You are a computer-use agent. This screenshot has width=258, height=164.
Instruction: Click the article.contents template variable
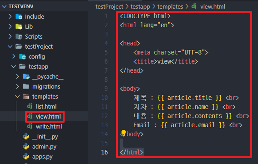pos(195,116)
